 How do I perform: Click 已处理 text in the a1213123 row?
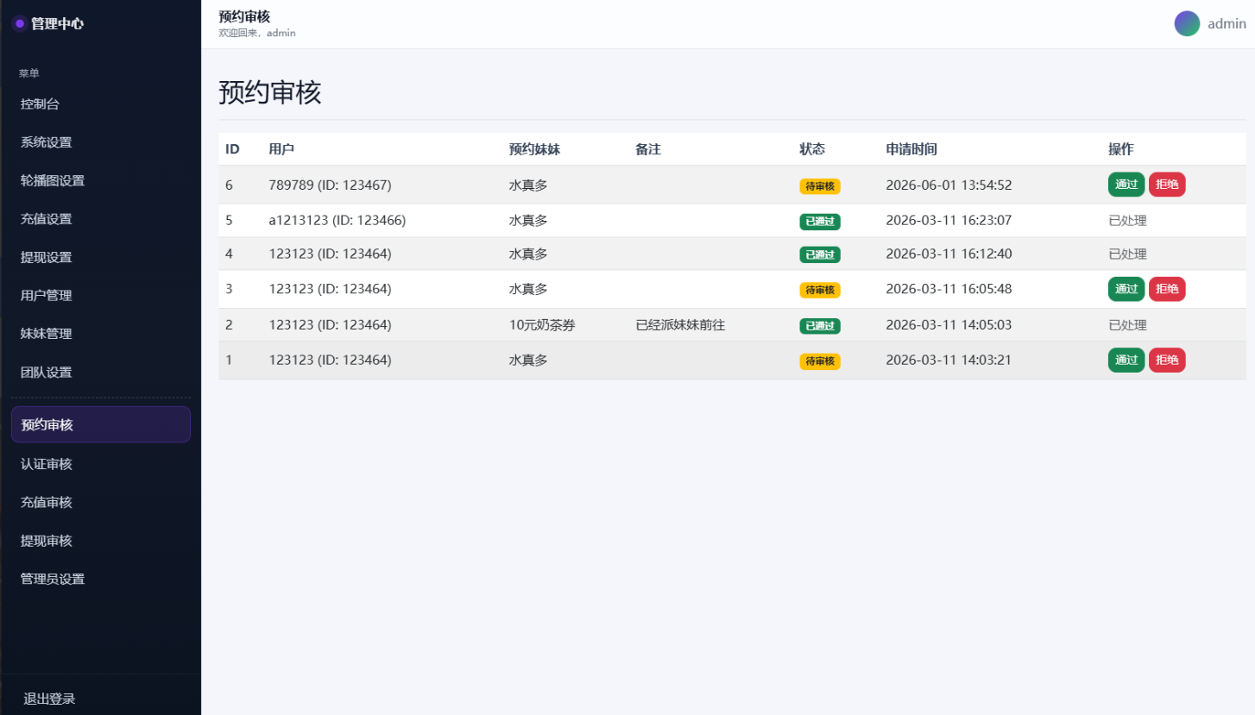tap(1127, 220)
